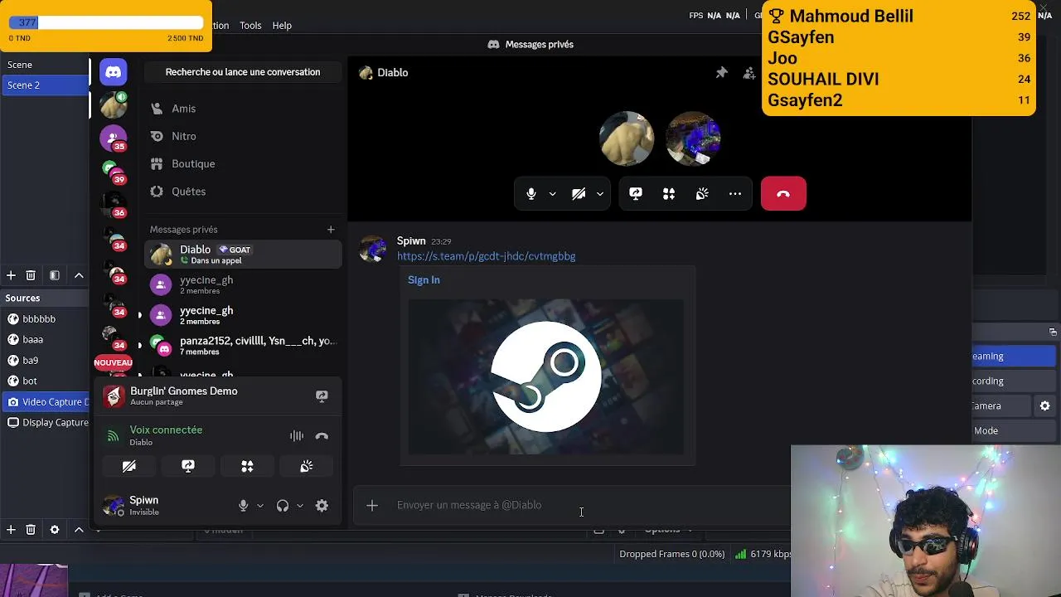This screenshot has width=1061, height=597.
Task: Select the ba9 source
Action: click(45, 361)
